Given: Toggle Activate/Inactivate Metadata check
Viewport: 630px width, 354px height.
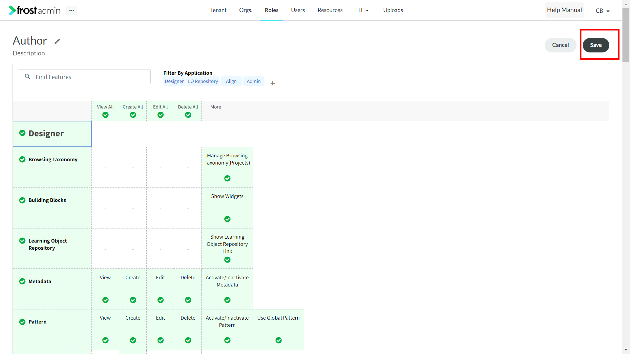Looking at the screenshot, I should [x=227, y=300].
